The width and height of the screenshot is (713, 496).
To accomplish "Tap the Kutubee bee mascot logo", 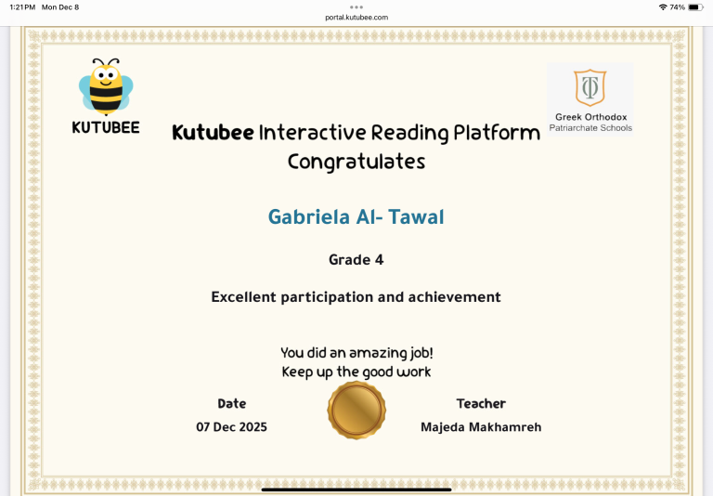I will tap(106, 87).
